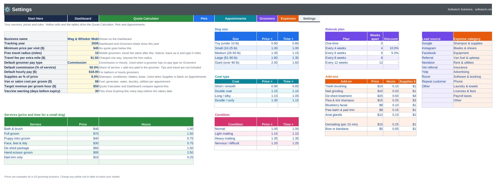The image size is (496, 182).
Task: Click the Bath & brush service name
Action: (x=36, y=129)
